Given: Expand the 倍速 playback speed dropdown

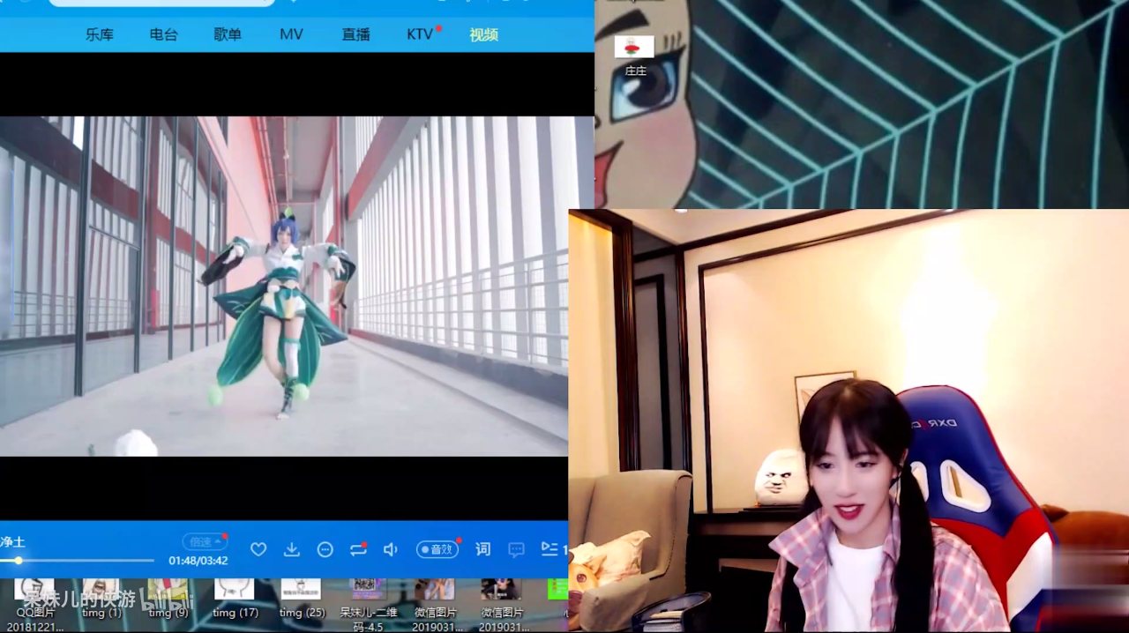Looking at the screenshot, I should [x=205, y=541].
